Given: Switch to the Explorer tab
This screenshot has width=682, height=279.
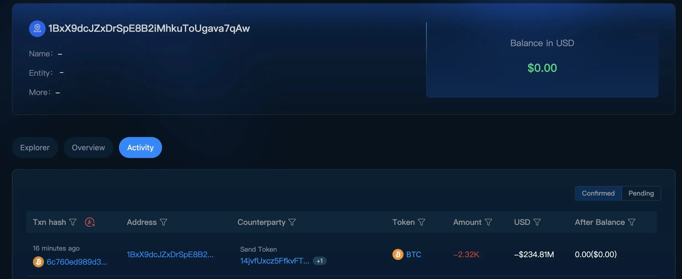Looking at the screenshot, I should point(35,148).
